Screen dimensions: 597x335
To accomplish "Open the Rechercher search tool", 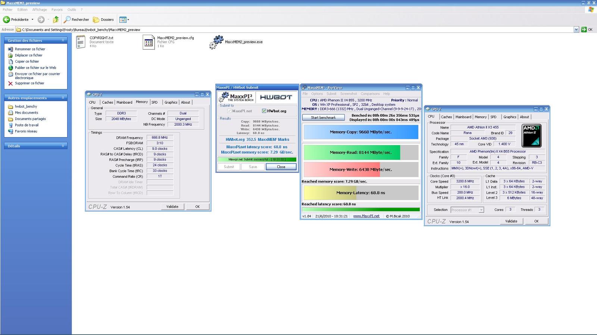I will (76, 19).
